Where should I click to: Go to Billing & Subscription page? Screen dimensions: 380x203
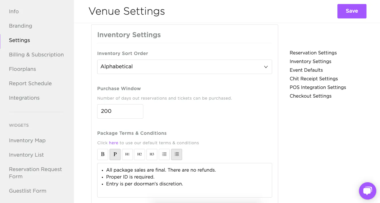click(x=36, y=55)
